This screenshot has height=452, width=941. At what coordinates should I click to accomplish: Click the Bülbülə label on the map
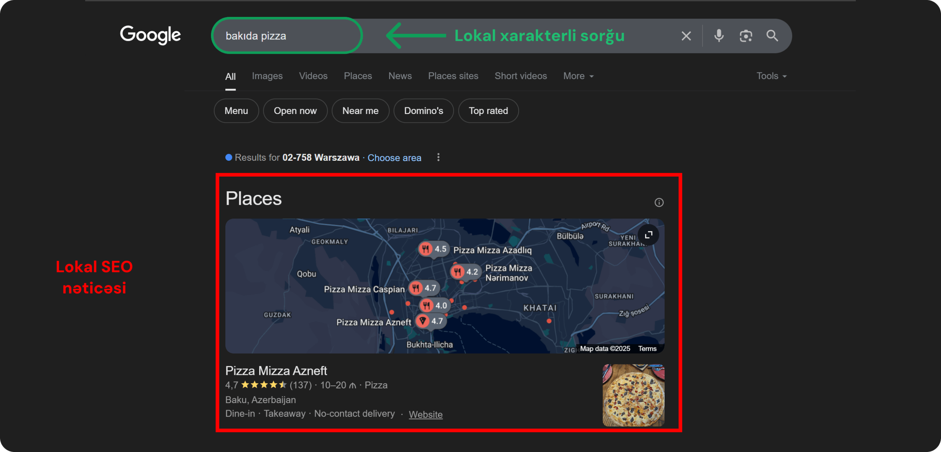pos(570,236)
